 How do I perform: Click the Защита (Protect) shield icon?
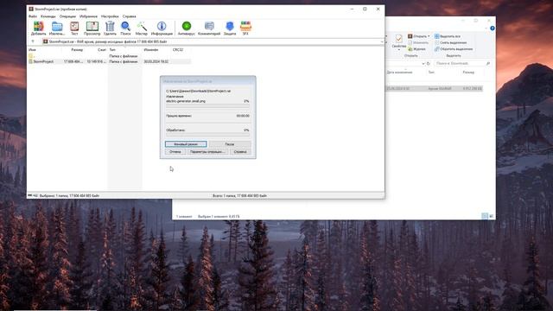(x=230, y=27)
